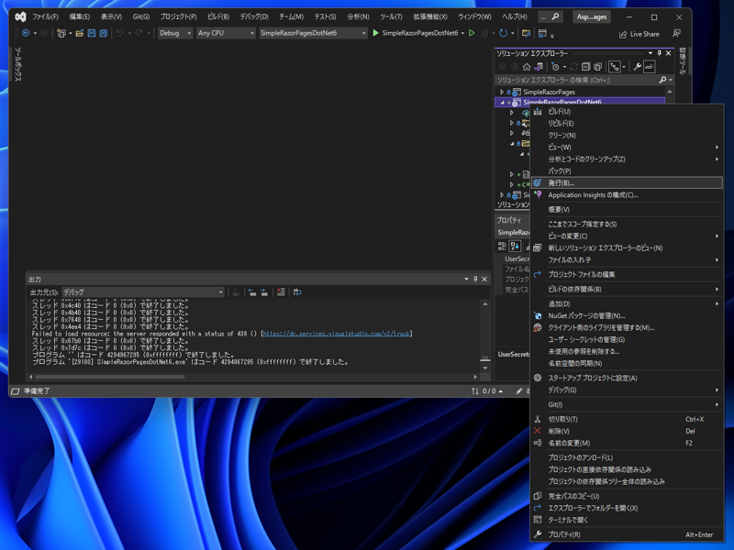Select ユーザー シークレットの管理(G) entry
This screenshot has width=734, height=550.
pyautogui.click(x=627, y=339)
